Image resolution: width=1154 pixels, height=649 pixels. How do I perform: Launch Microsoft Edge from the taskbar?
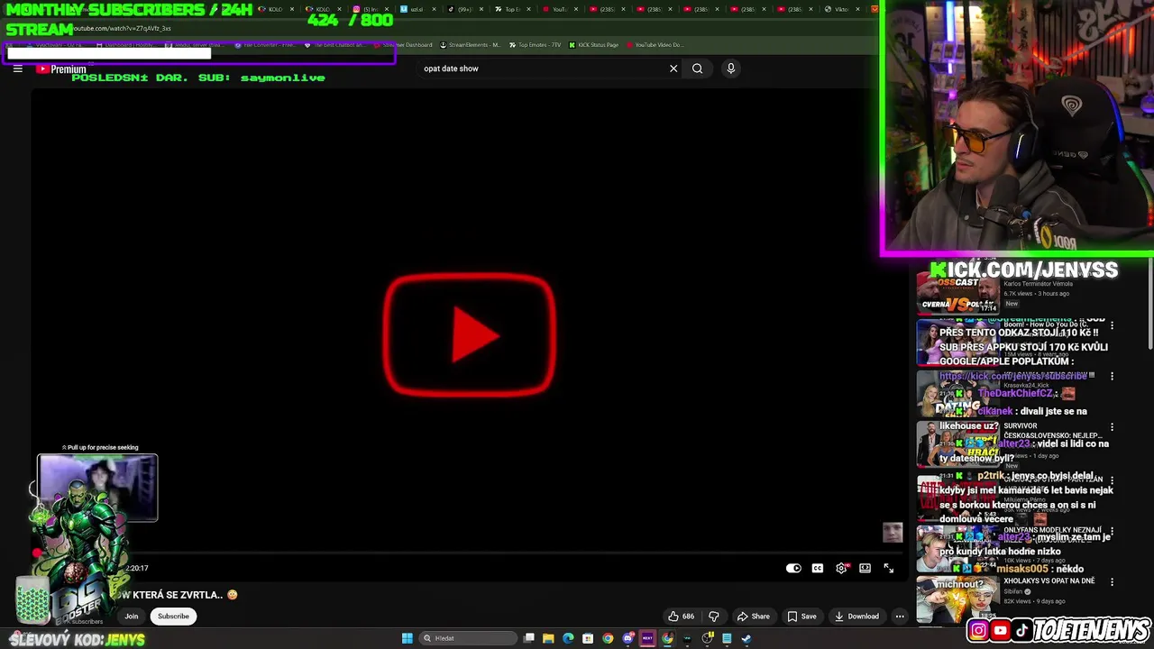coord(568,638)
